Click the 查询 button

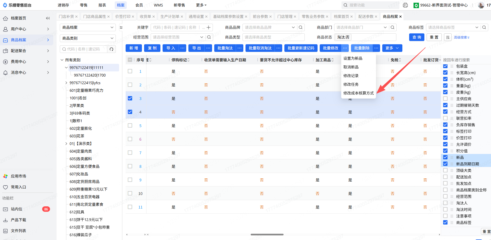click(x=417, y=37)
